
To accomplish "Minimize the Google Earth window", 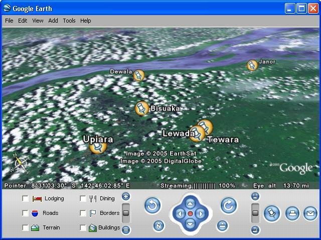I will (x=290, y=9).
